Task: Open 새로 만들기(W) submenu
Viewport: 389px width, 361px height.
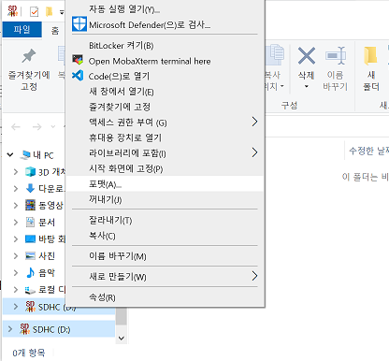Action: [x=165, y=276]
